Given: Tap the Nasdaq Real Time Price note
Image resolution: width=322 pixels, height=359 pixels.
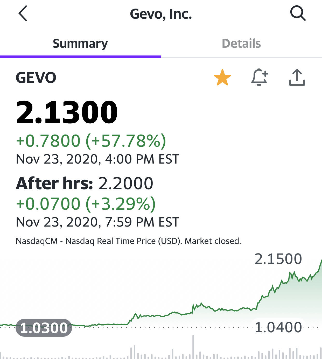Looking at the screenshot, I should point(128,241).
